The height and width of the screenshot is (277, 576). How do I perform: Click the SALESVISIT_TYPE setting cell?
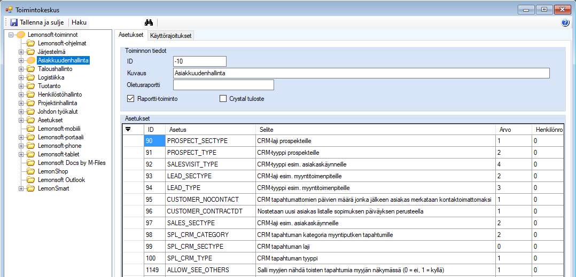point(211,164)
